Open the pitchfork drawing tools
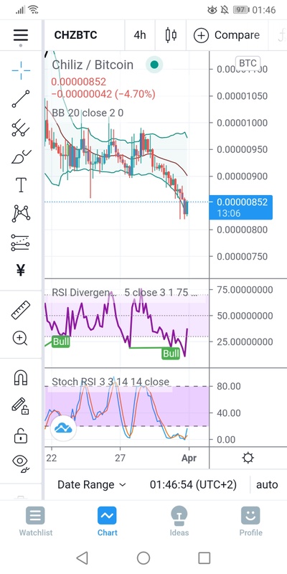The width and height of the screenshot is (287, 574). (21, 128)
